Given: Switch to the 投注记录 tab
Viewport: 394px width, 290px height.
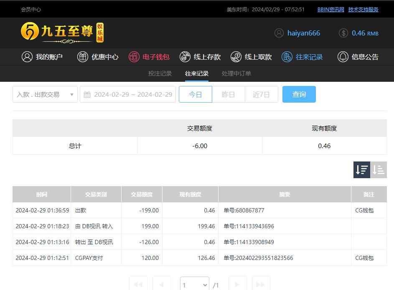Looking at the screenshot, I should (x=160, y=73).
